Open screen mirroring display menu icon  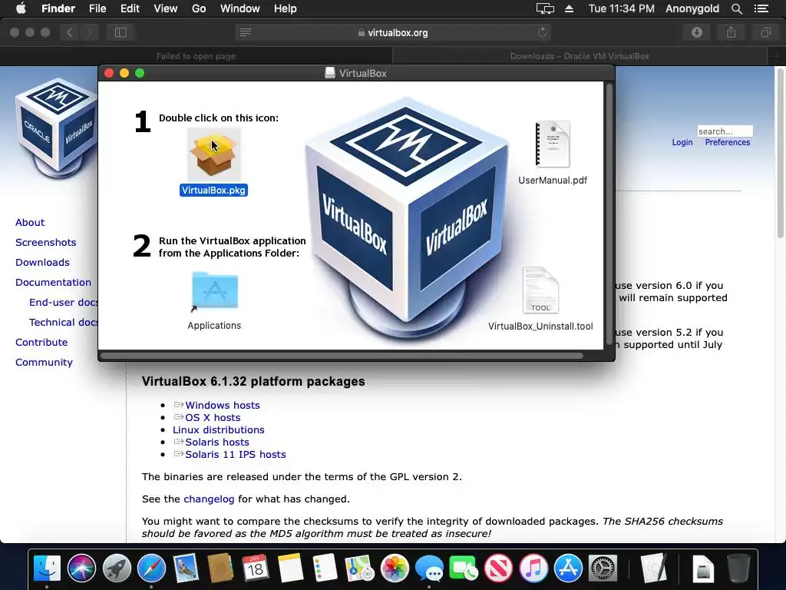pyautogui.click(x=545, y=8)
